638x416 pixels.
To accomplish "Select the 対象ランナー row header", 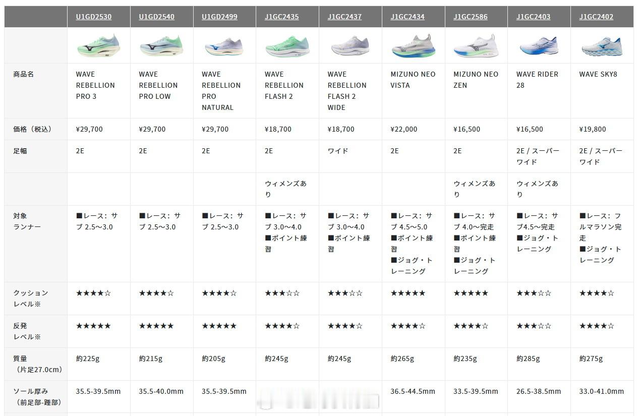I will point(36,244).
